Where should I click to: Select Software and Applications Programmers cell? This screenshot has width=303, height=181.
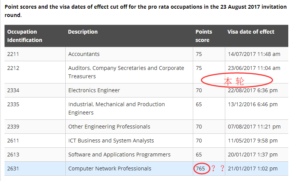pos(119,155)
